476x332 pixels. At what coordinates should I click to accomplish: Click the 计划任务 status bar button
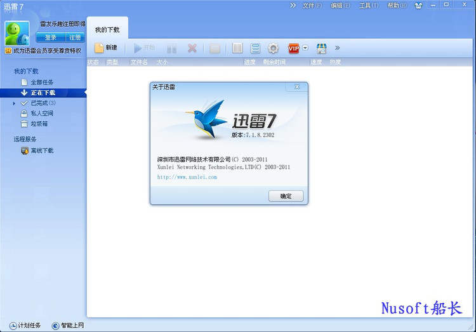25,325
